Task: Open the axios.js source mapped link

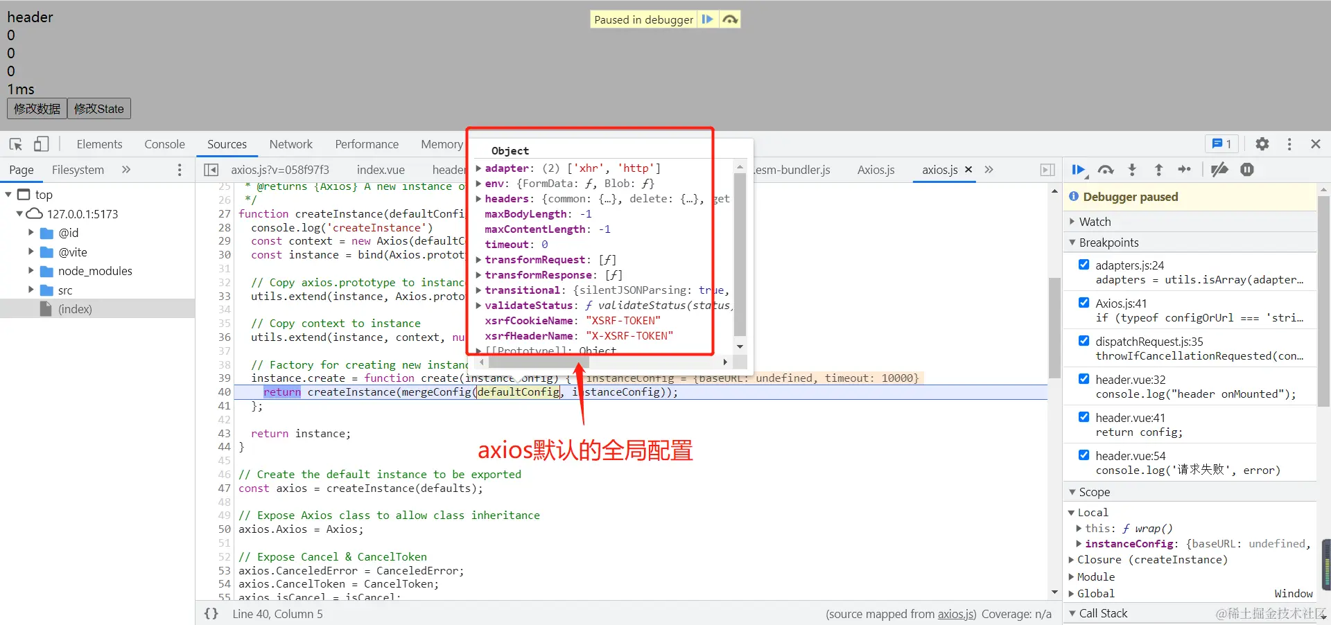Action: [957, 614]
